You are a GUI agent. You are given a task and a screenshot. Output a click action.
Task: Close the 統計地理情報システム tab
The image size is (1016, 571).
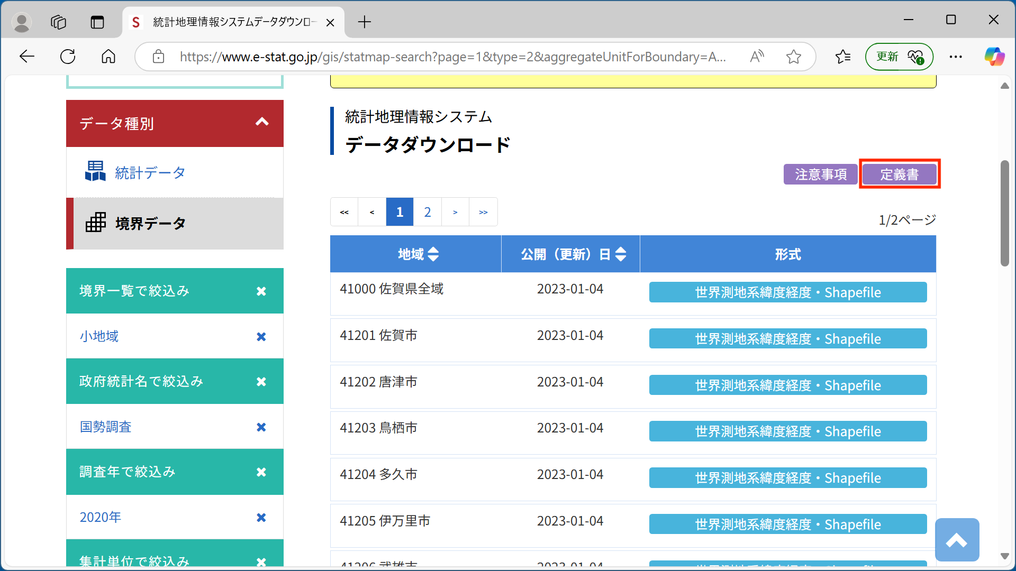(330, 22)
